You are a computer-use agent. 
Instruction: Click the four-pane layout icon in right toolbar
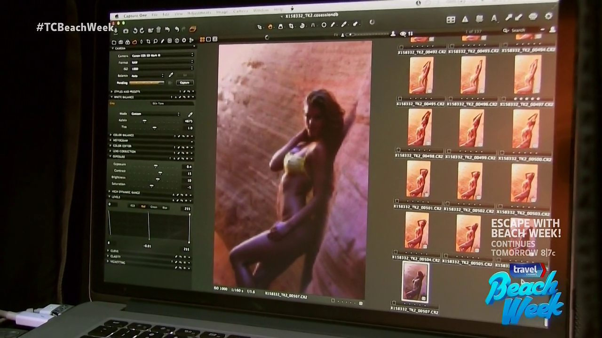pos(451,20)
